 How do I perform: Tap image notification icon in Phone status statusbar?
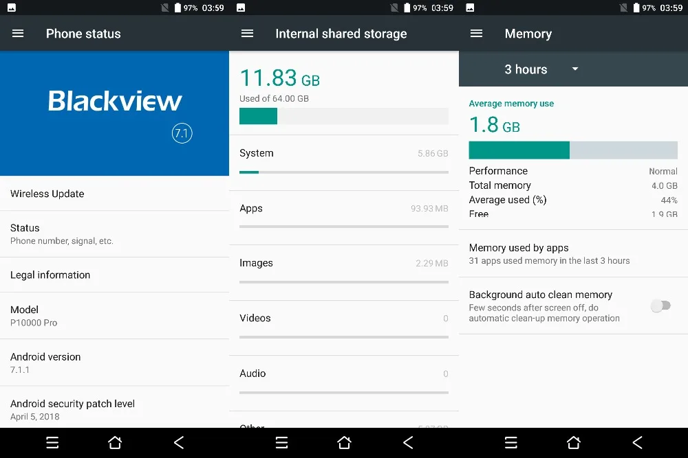pyautogui.click(x=12, y=8)
